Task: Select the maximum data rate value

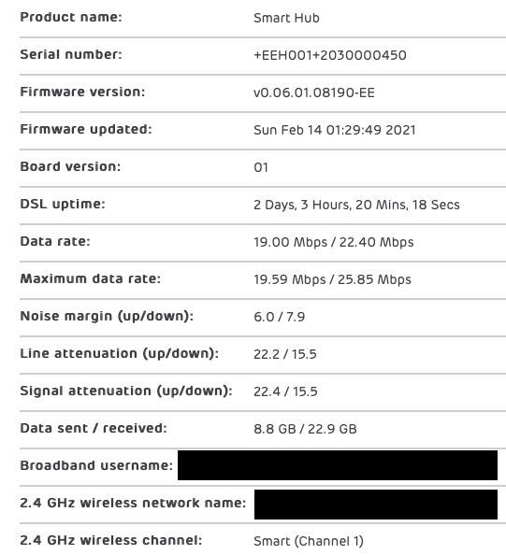Action: tap(332, 279)
